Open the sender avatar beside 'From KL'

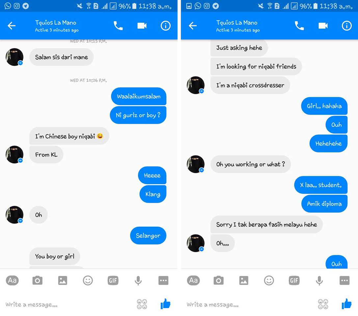point(14,154)
